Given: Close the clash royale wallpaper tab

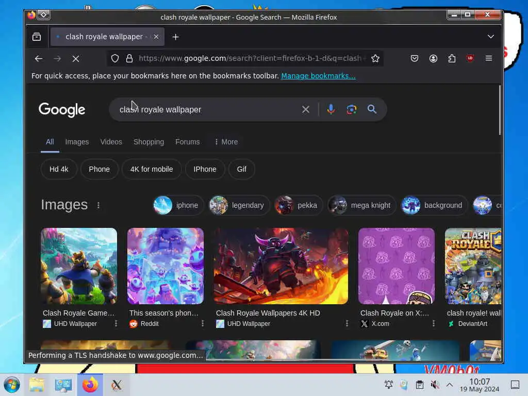Looking at the screenshot, I should point(156,37).
